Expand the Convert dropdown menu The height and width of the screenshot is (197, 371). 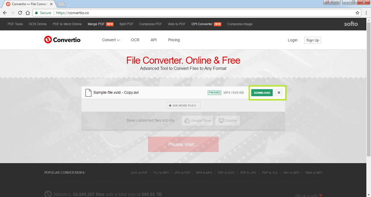pos(111,40)
